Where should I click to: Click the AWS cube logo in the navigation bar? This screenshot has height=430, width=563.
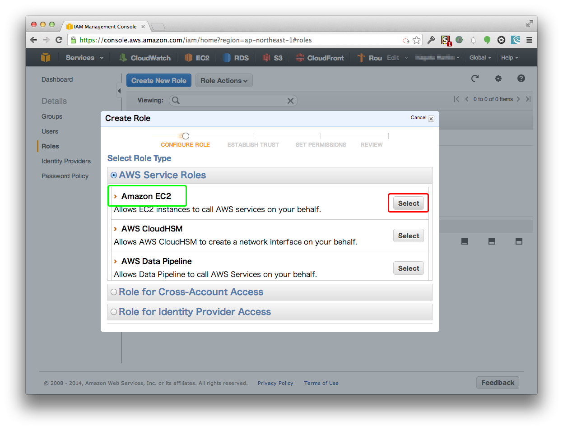(46, 57)
